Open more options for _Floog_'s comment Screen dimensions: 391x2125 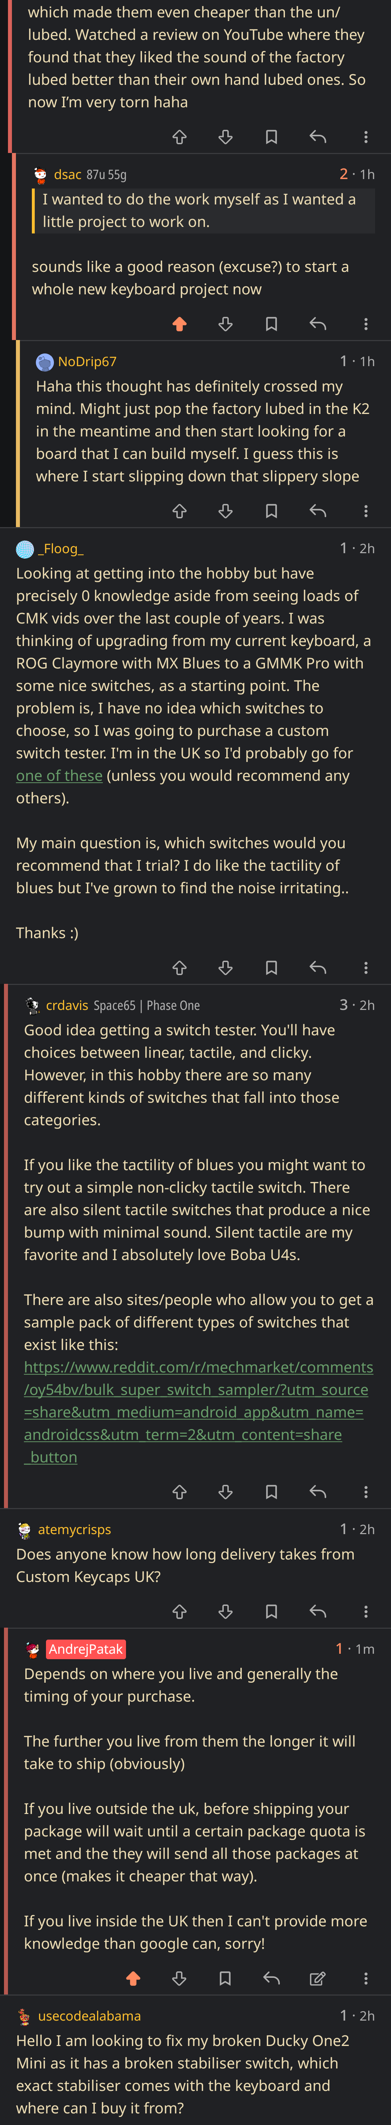click(x=366, y=968)
